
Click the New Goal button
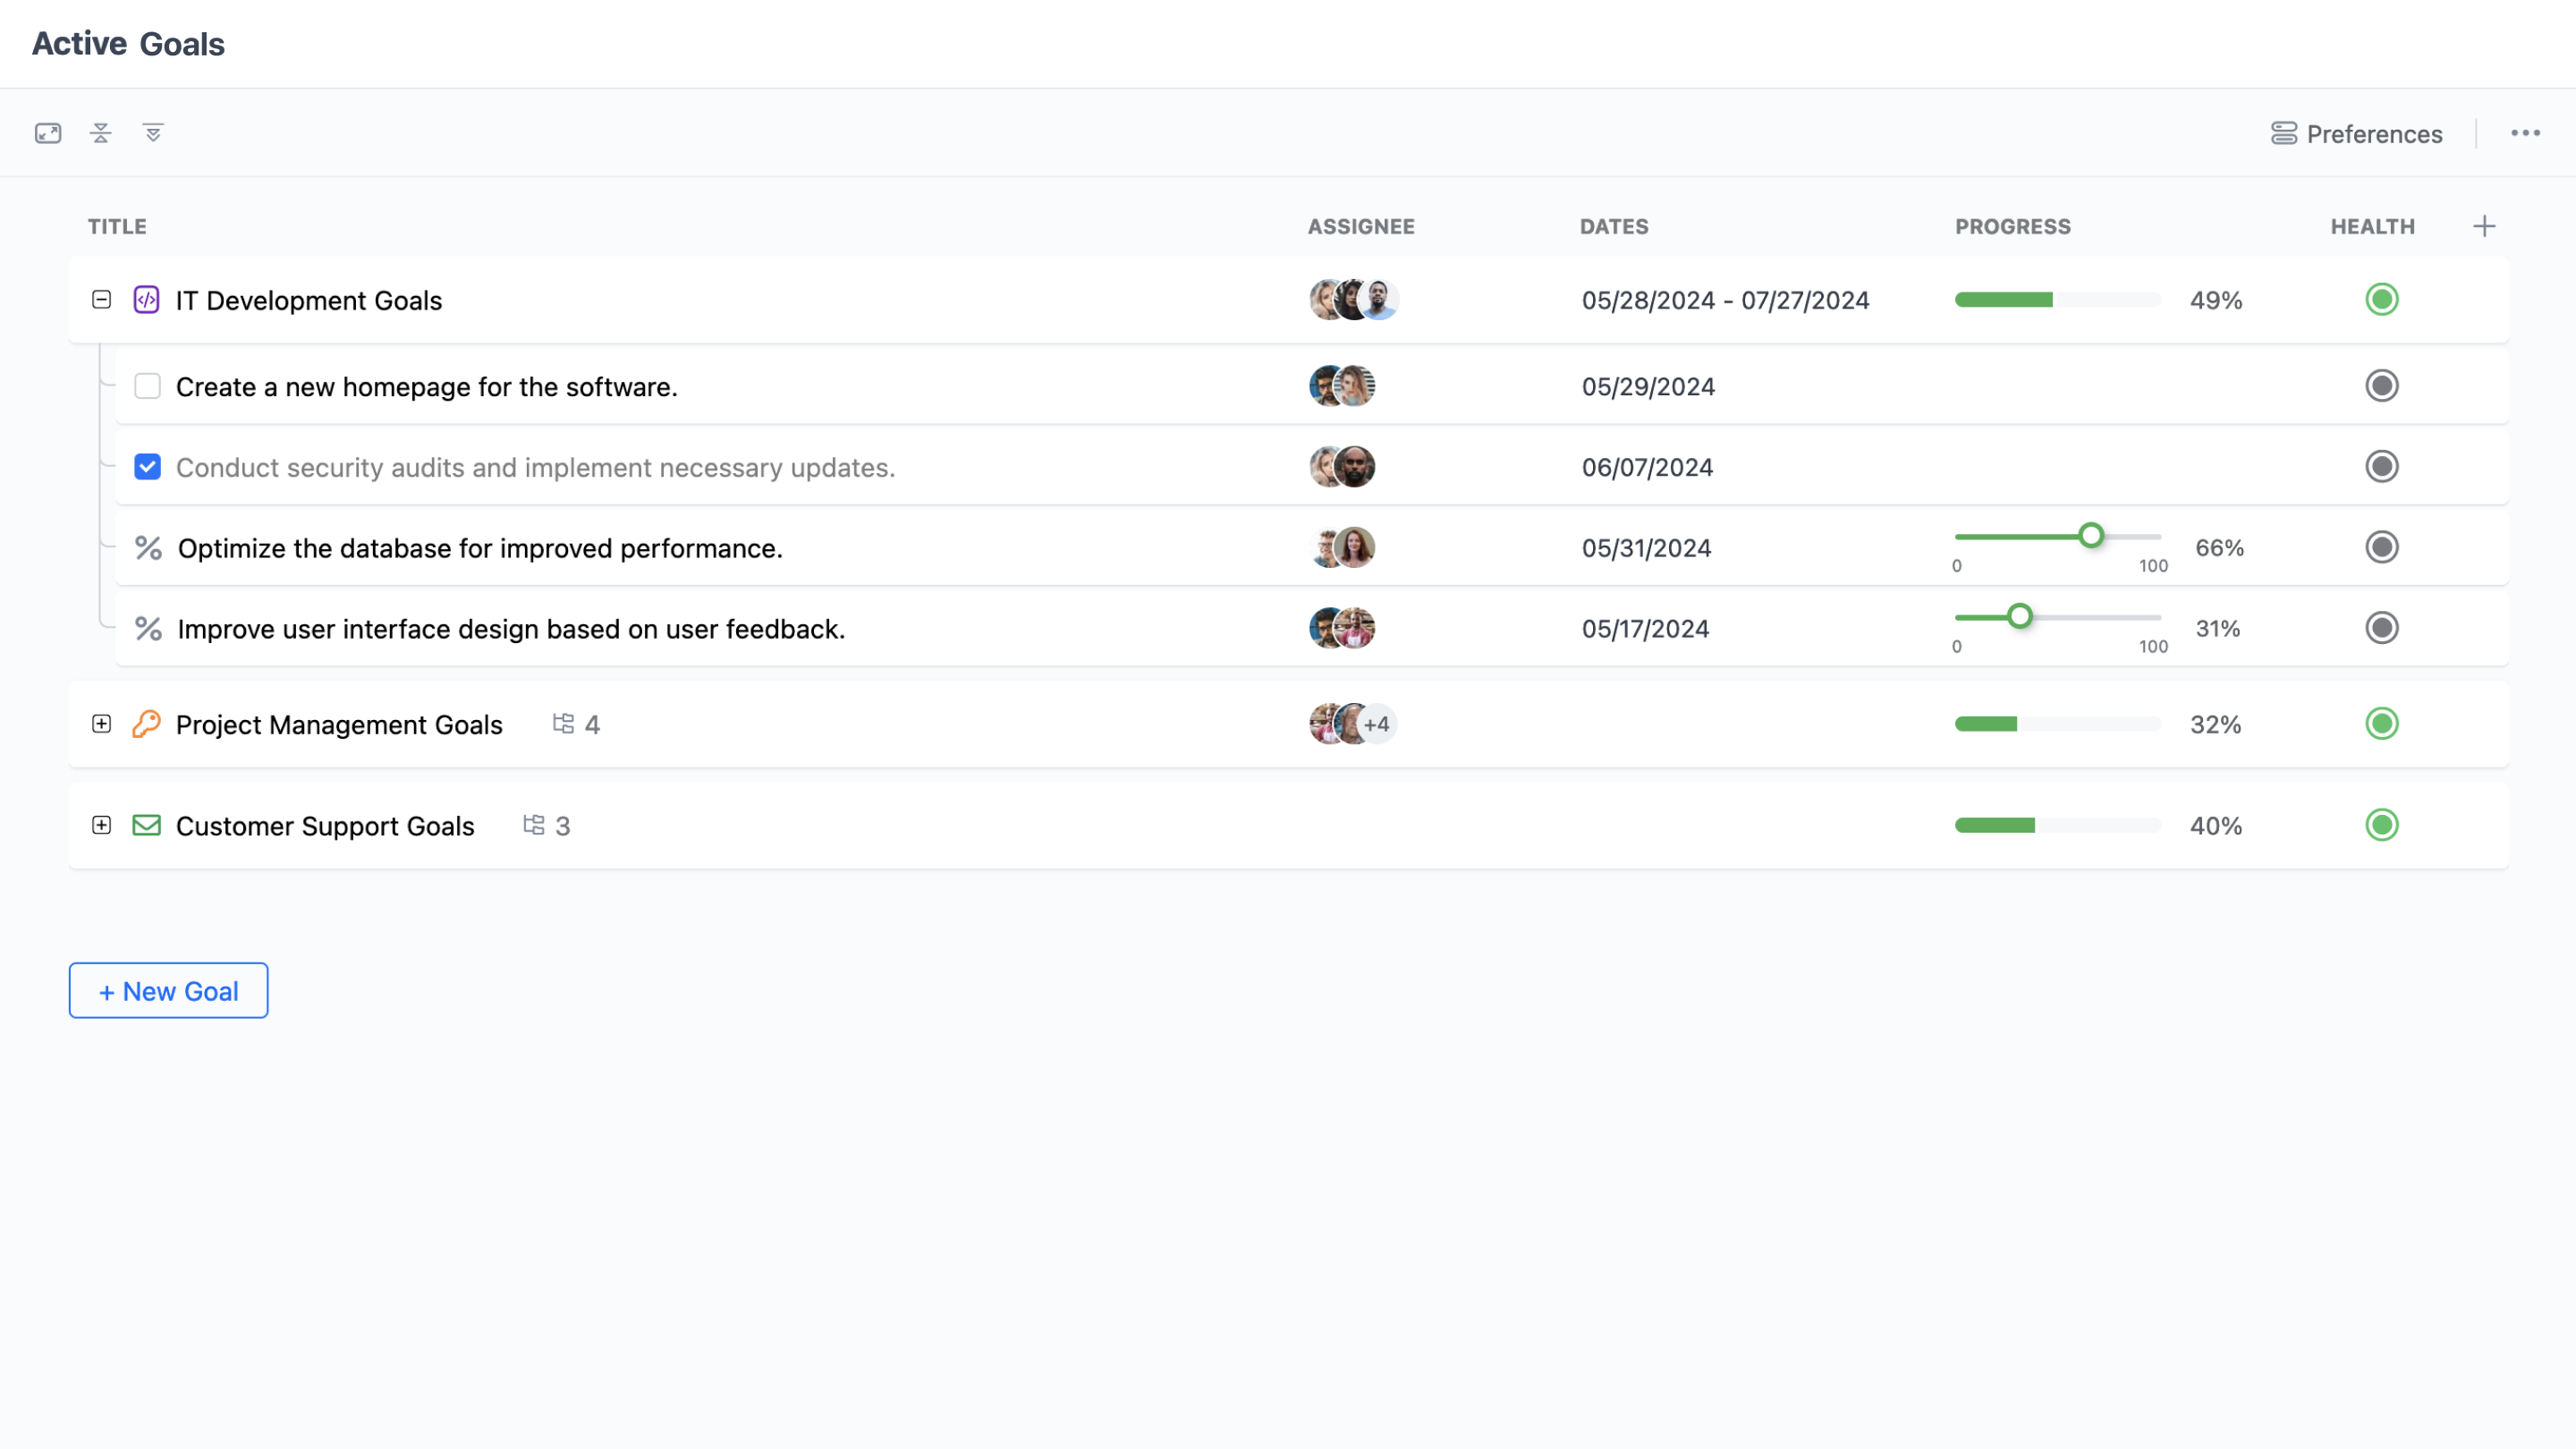(168, 990)
